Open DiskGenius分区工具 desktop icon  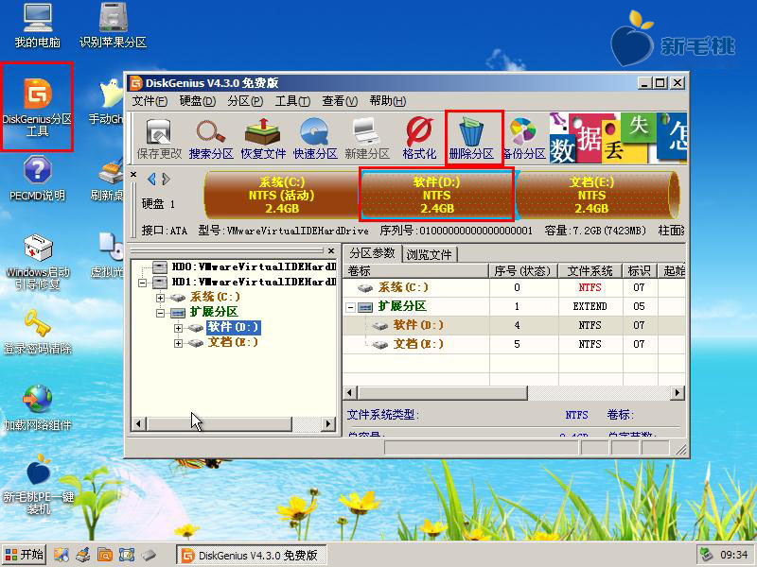37,107
